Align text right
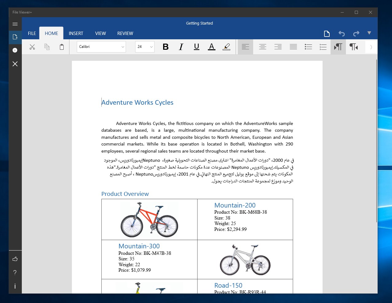 point(278,47)
